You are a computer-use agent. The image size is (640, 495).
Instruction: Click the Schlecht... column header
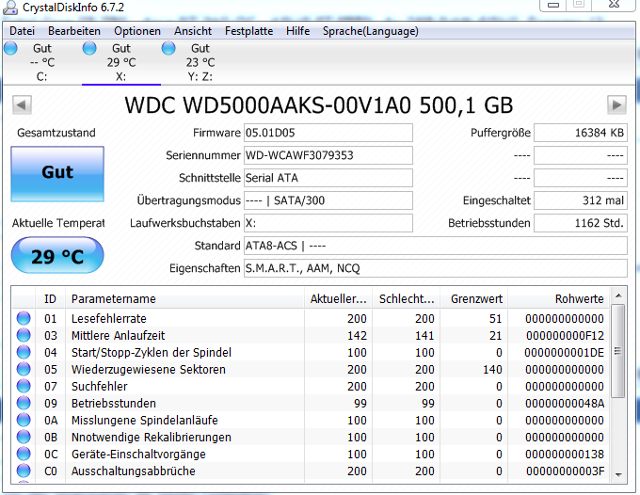pyautogui.click(x=407, y=298)
